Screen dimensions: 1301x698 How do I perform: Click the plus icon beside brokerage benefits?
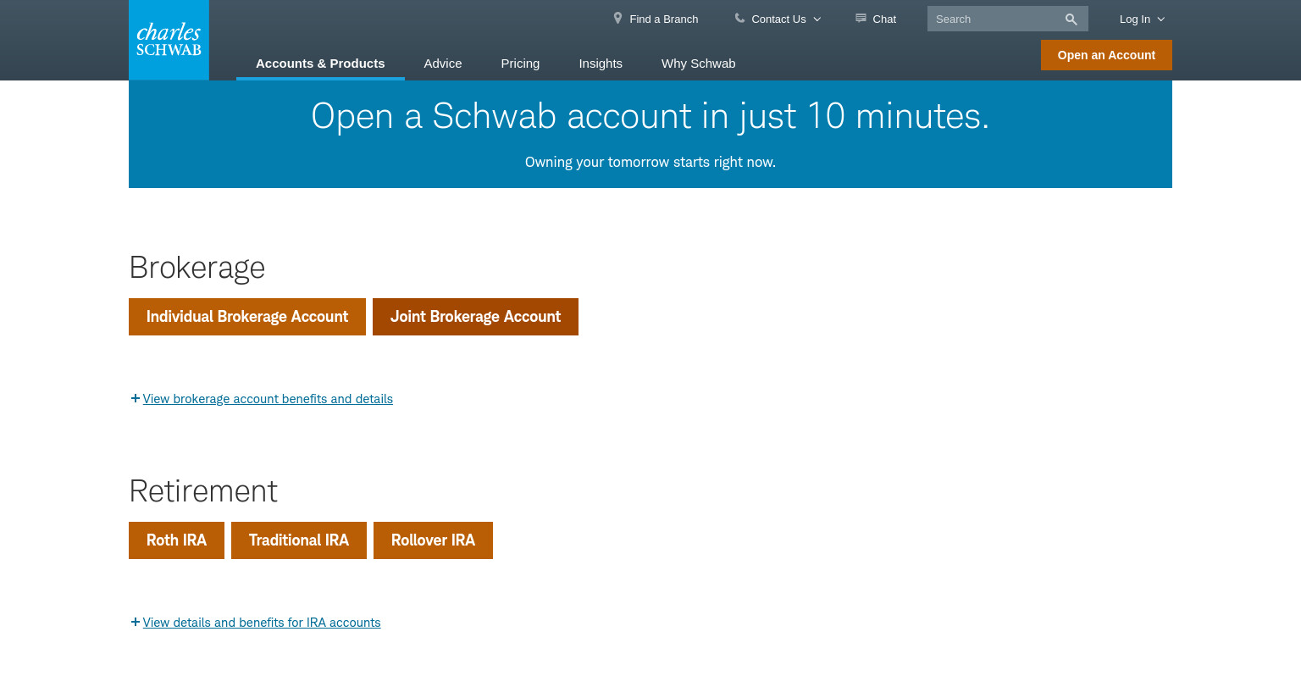point(135,398)
